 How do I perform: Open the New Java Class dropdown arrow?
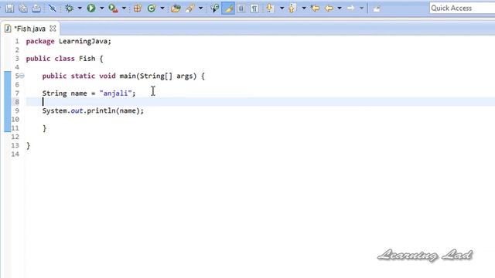[x=162, y=8]
